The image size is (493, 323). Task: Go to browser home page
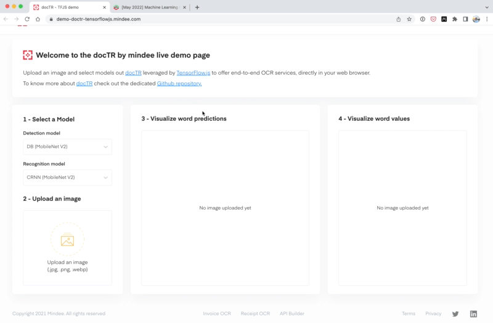[38, 19]
